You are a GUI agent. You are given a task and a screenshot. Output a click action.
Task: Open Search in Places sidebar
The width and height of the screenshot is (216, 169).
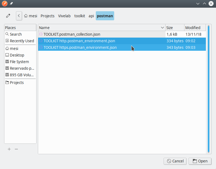coord(20,34)
